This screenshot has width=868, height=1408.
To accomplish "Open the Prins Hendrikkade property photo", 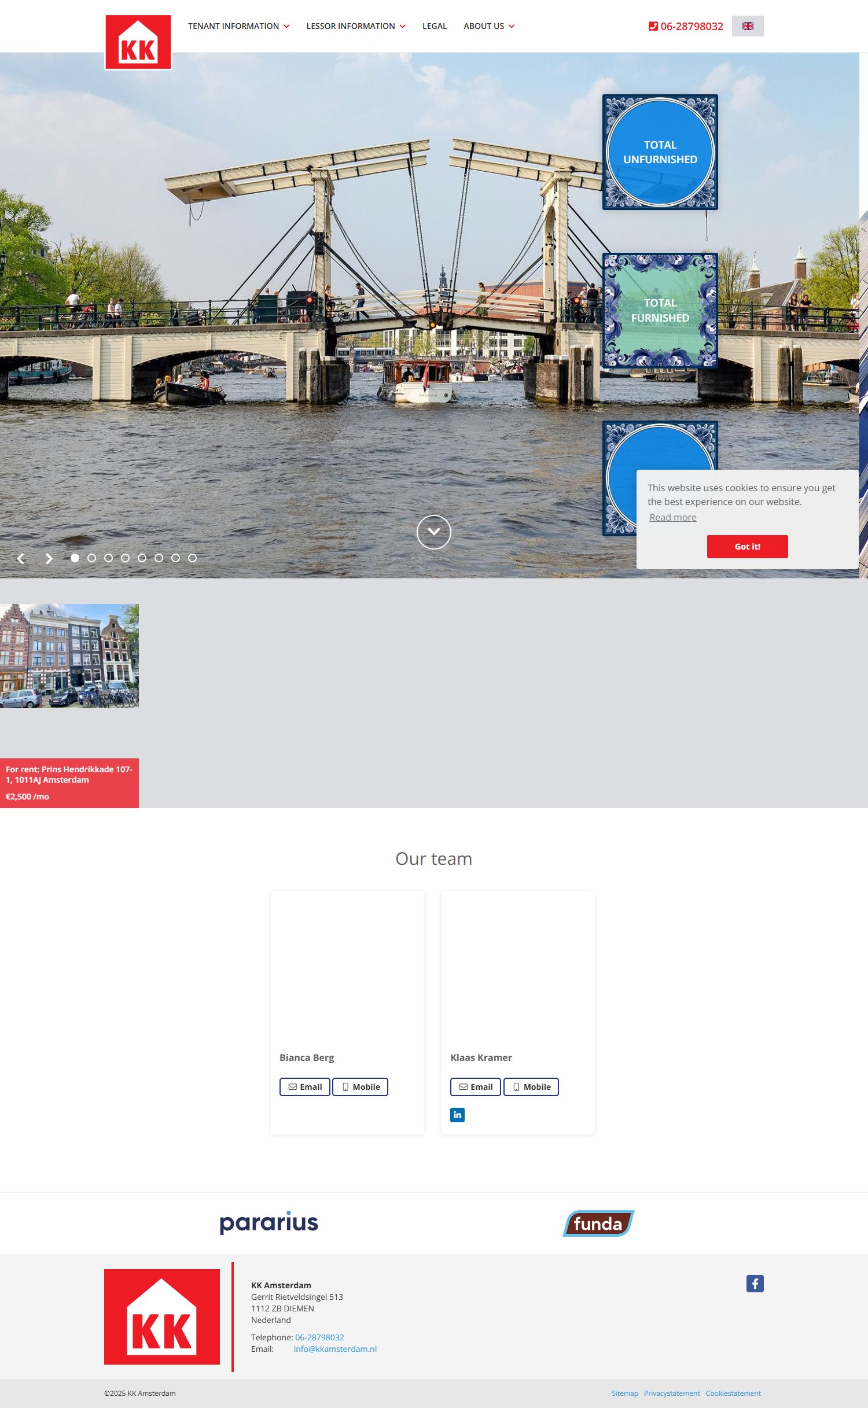I will pos(69,655).
